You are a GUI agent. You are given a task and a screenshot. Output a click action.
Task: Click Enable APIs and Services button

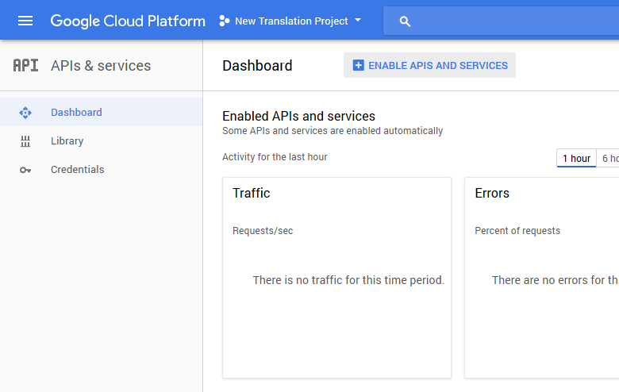pos(429,65)
